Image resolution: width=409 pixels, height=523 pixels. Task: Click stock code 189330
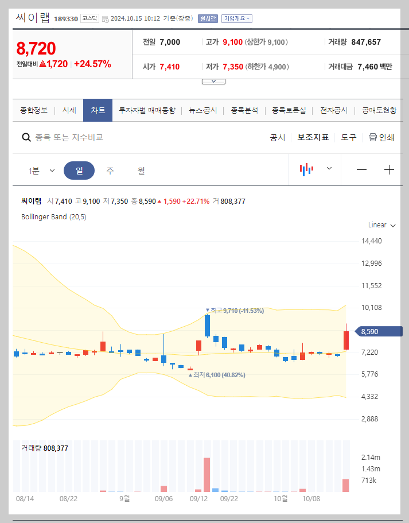pos(66,19)
